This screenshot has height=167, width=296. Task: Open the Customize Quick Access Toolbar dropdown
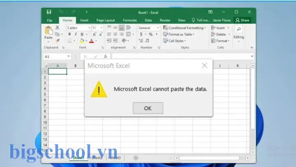pos(86,12)
